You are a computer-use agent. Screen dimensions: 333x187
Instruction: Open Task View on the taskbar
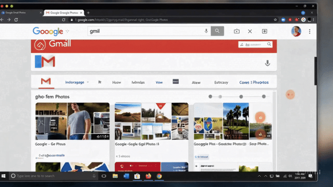point(104,176)
